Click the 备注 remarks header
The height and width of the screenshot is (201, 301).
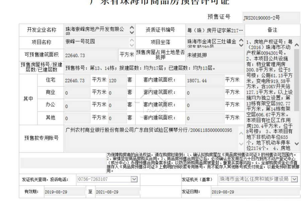coord(272,30)
